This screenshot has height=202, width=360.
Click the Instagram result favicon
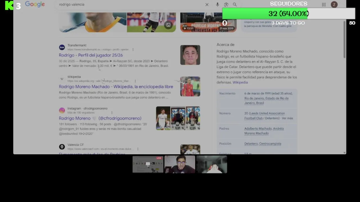pyautogui.click(x=62, y=111)
